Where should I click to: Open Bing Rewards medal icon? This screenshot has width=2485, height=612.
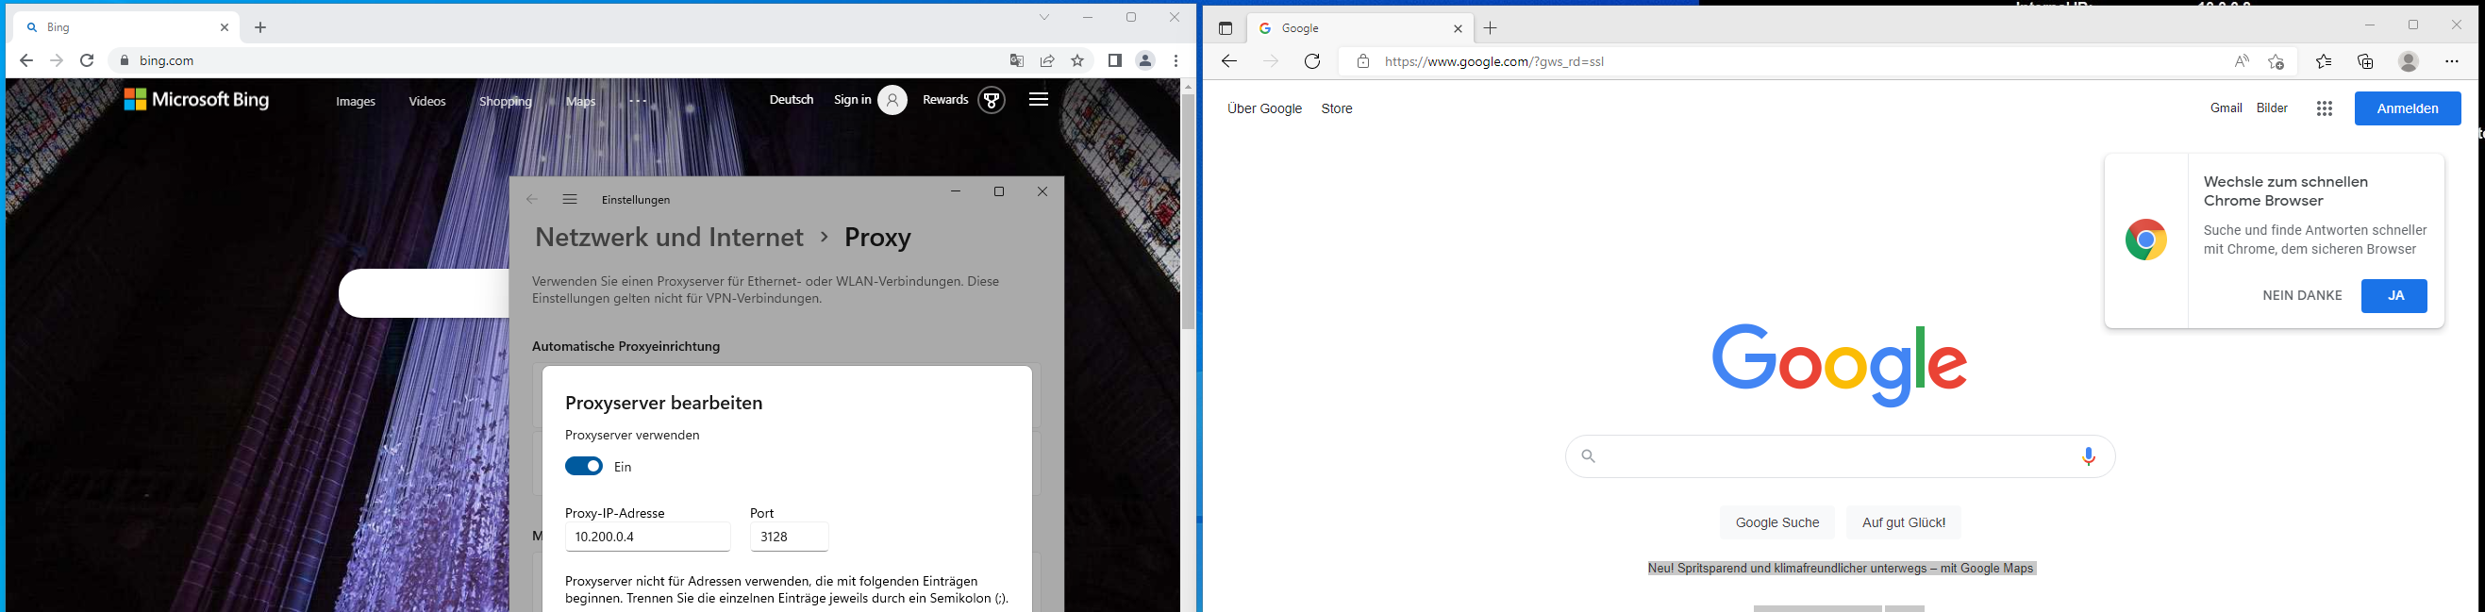(x=992, y=100)
